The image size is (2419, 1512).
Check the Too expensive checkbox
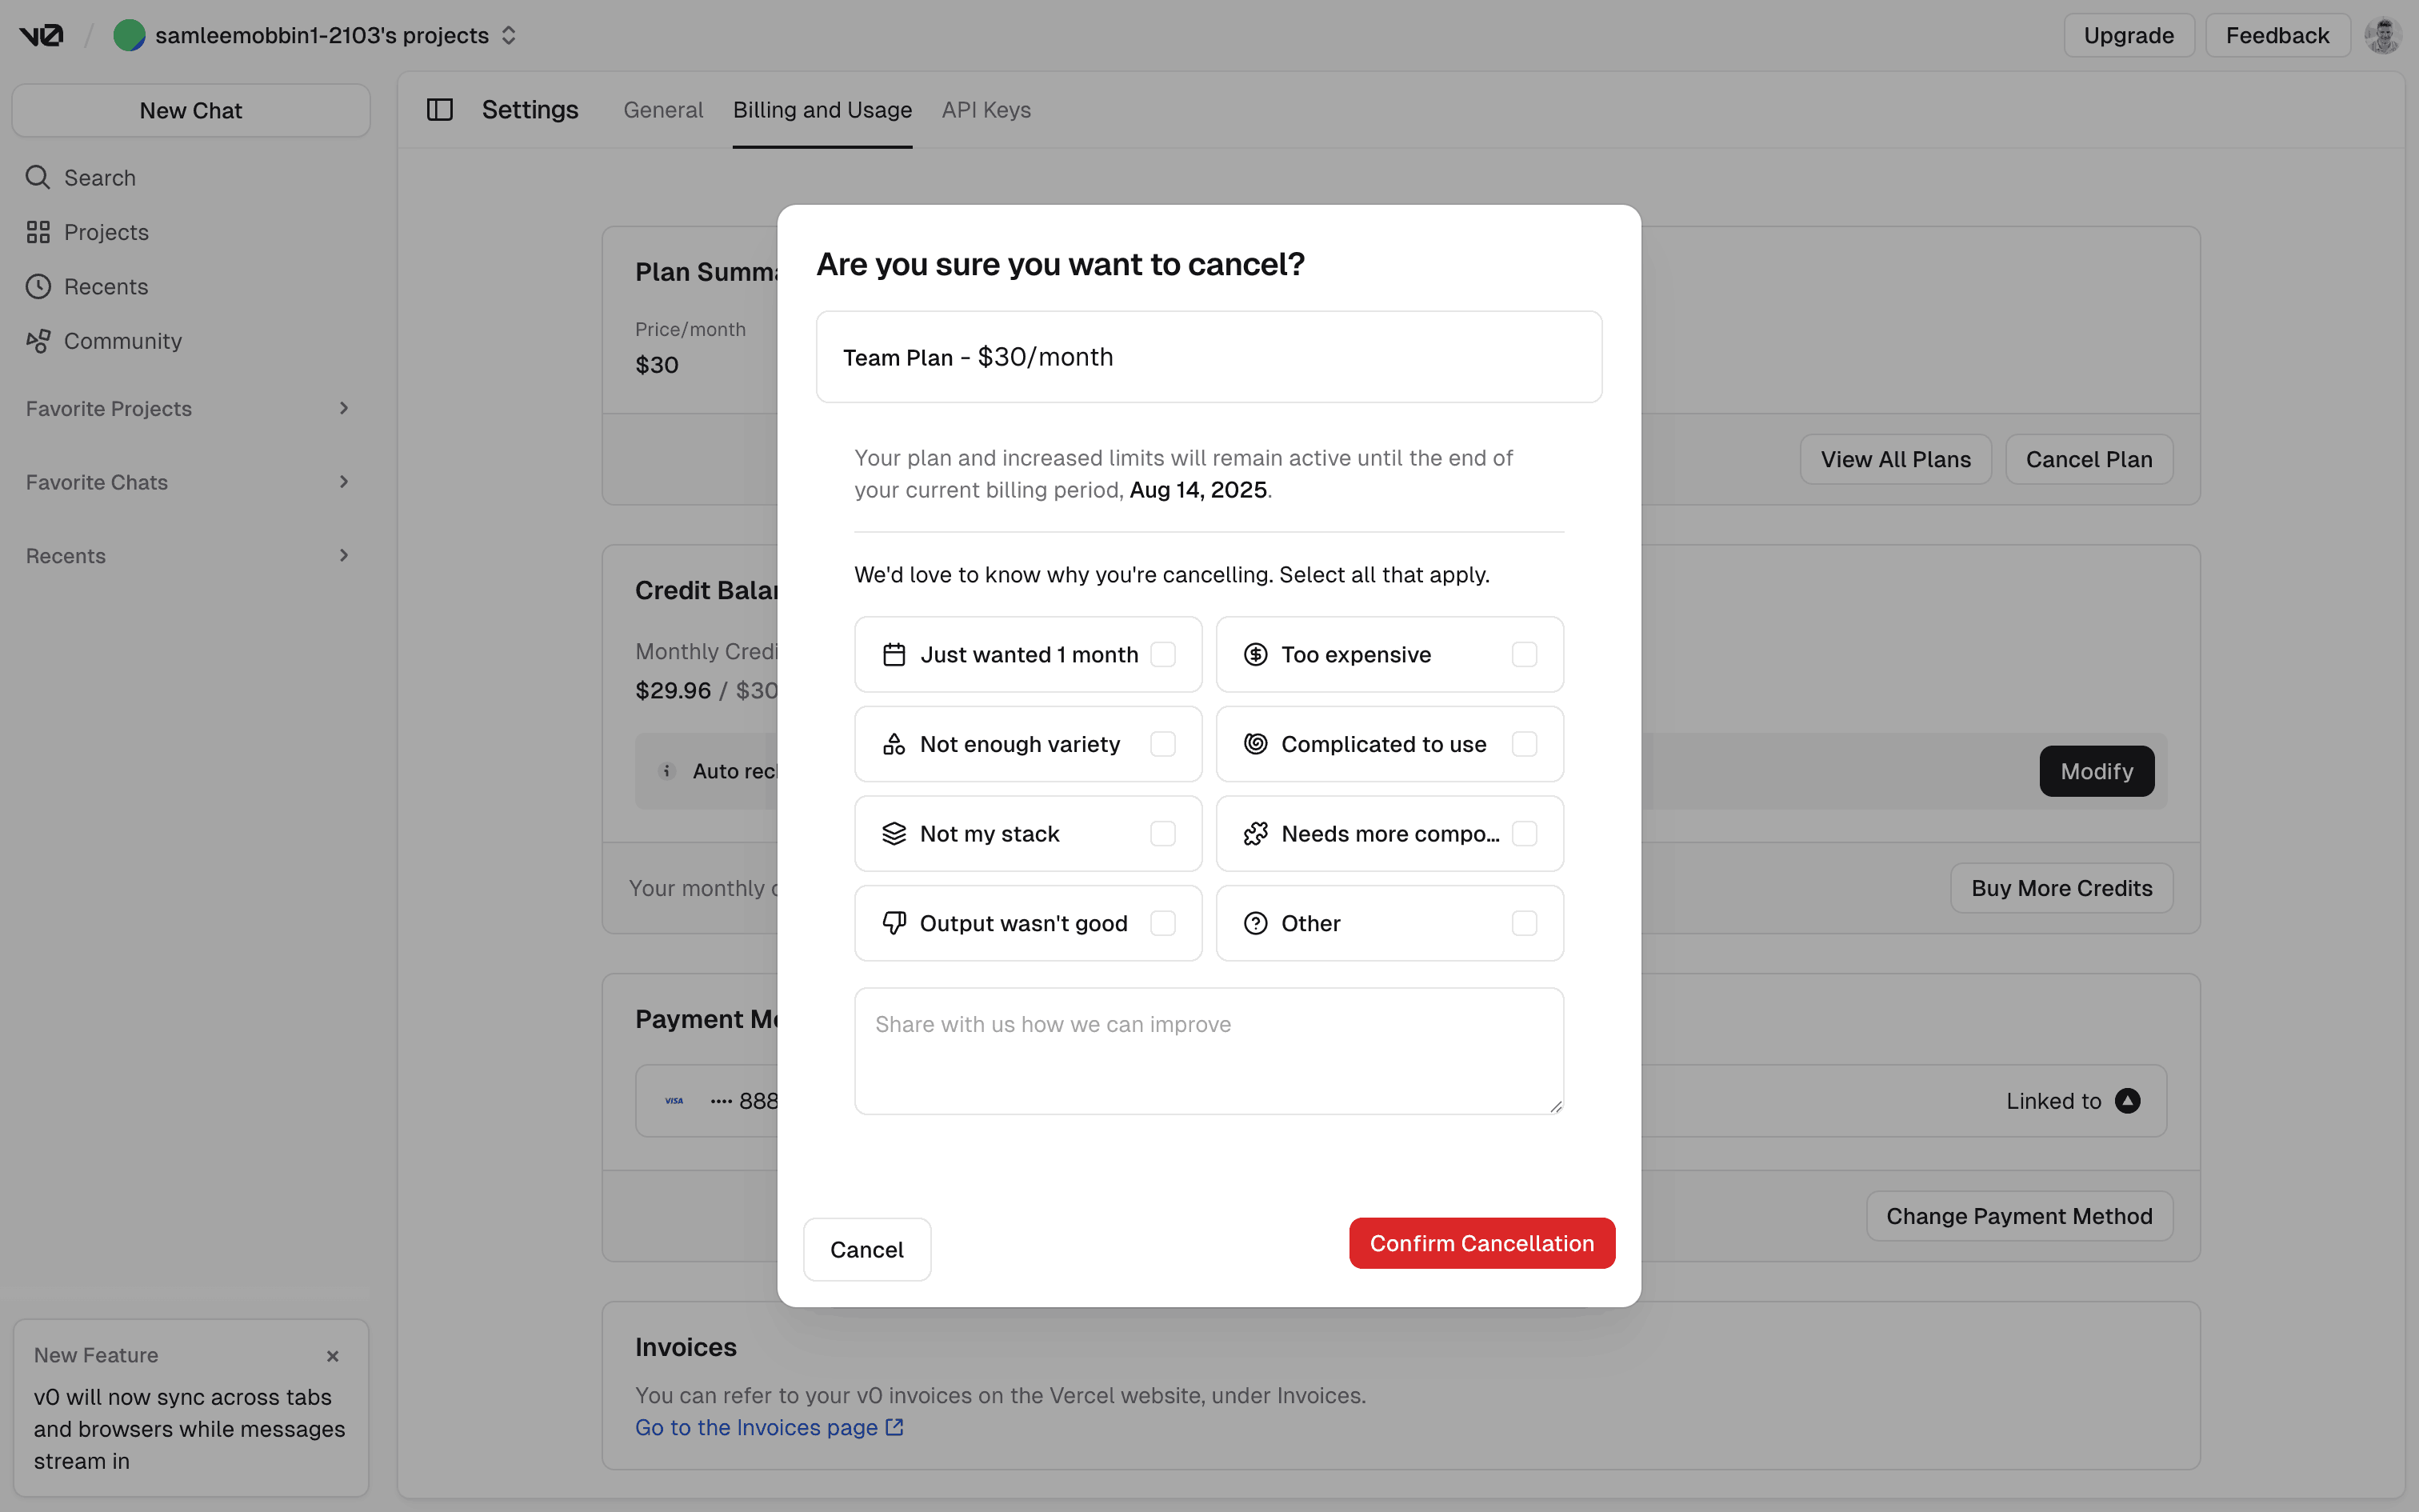(x=1523, y=654)
